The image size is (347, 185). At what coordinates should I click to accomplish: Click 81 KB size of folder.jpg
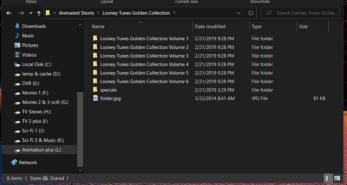click(x=319, y=98)
